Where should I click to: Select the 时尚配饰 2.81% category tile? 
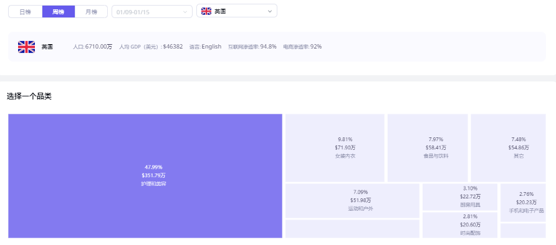point(460,225)
